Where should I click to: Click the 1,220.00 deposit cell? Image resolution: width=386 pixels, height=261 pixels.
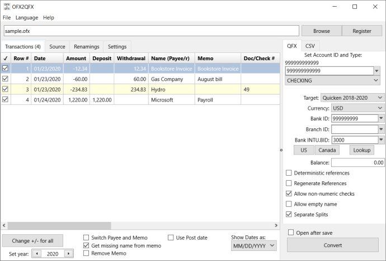pos(102,100)
